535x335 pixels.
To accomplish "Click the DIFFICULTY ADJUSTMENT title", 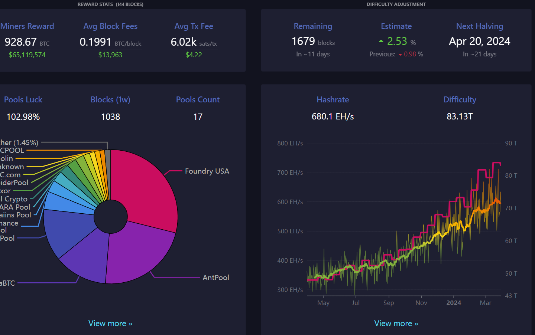I will coord(396,4).
